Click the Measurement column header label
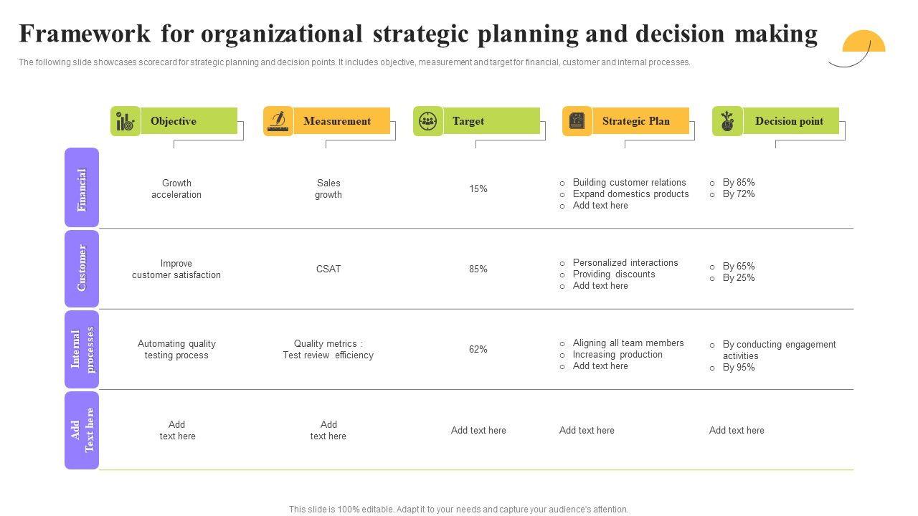Image resolution: width=918 pixels, height=516 pixels. 337,121
